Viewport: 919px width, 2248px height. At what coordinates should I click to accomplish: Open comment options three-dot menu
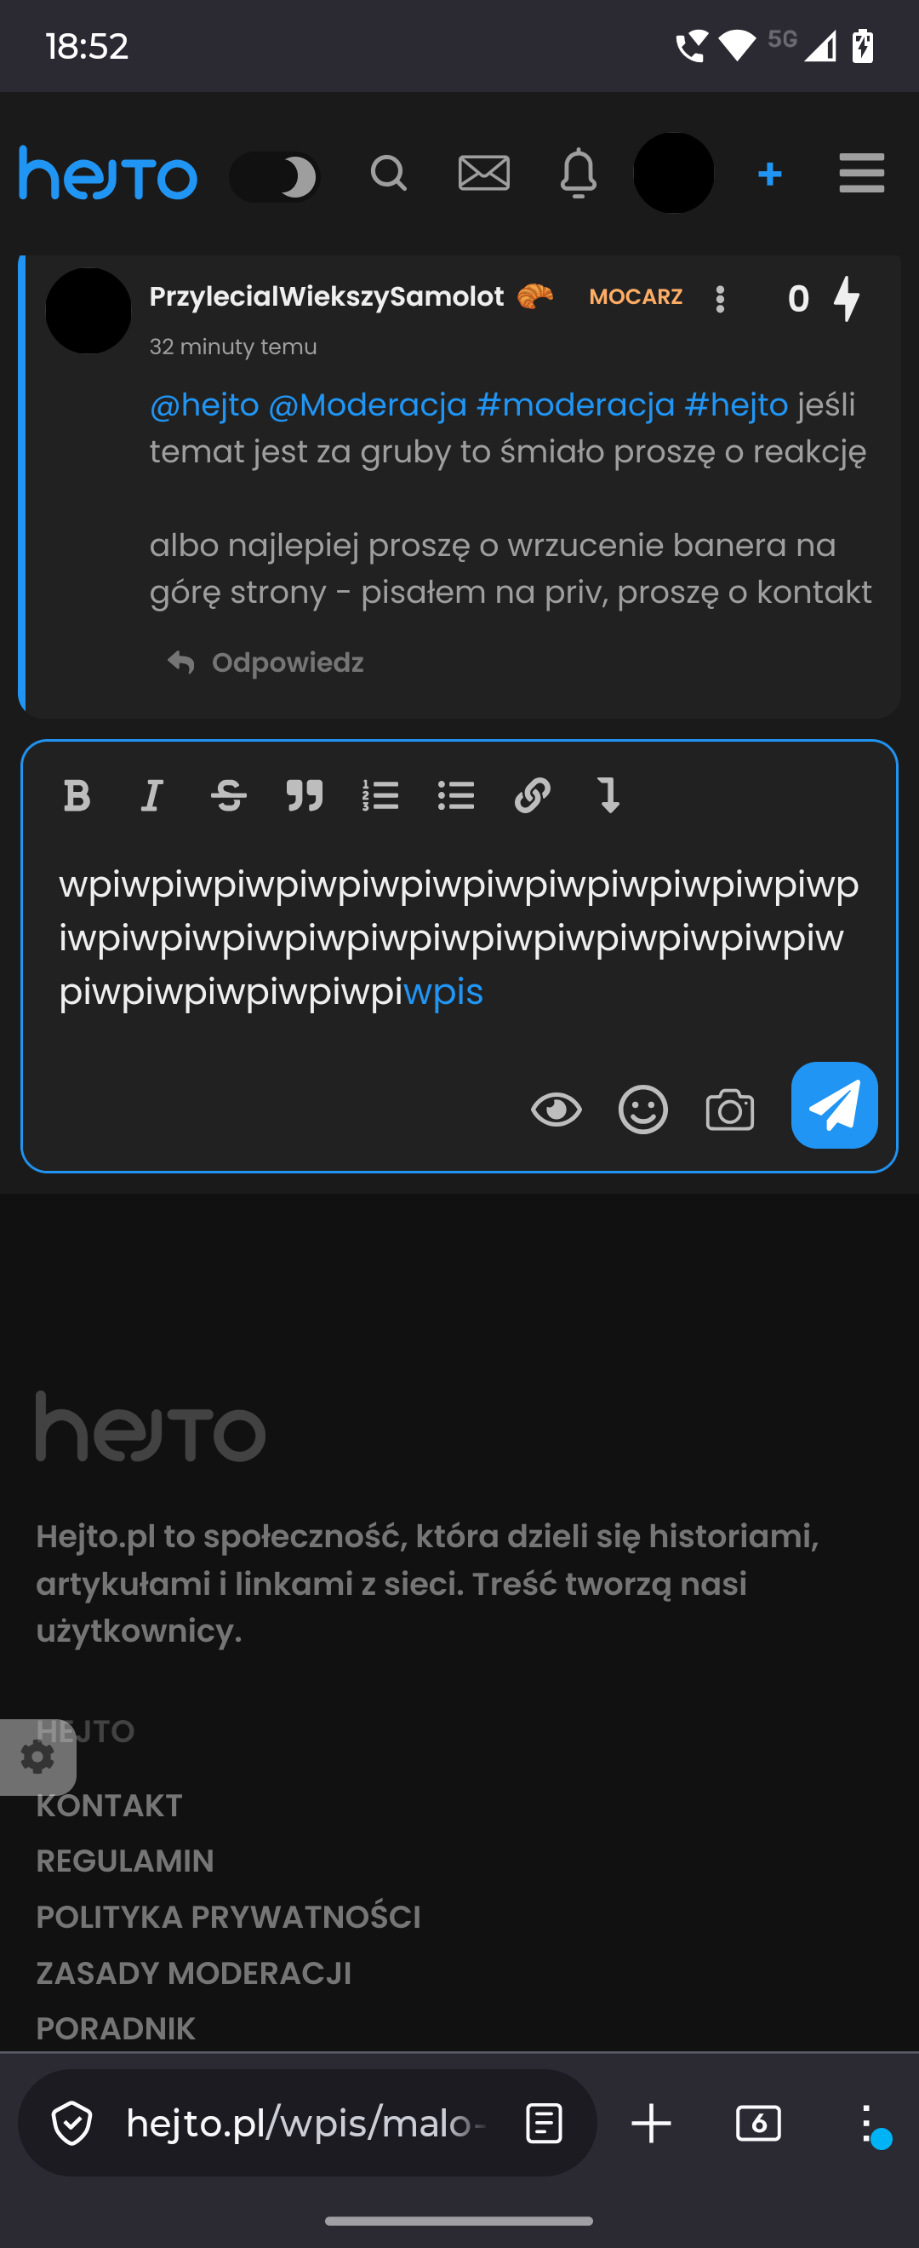tap(720, 300)
